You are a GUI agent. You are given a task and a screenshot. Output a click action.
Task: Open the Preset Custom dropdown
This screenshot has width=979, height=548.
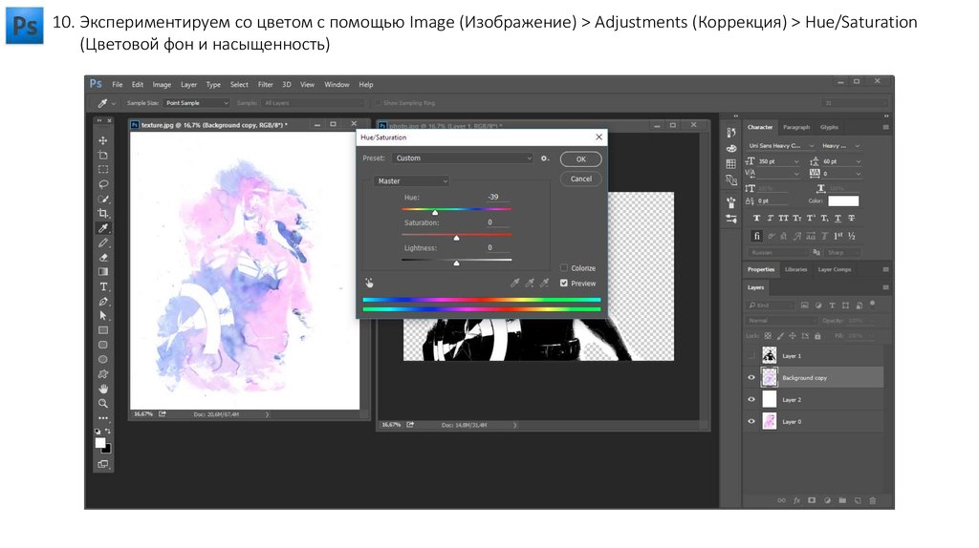(463, 158)
